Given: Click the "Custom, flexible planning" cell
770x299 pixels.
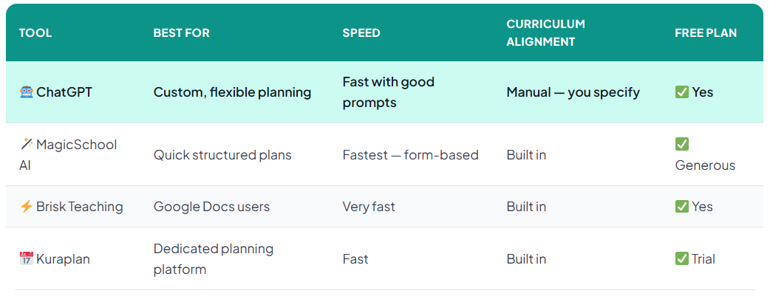Looking at the screenshot, I should pos(232,92).
